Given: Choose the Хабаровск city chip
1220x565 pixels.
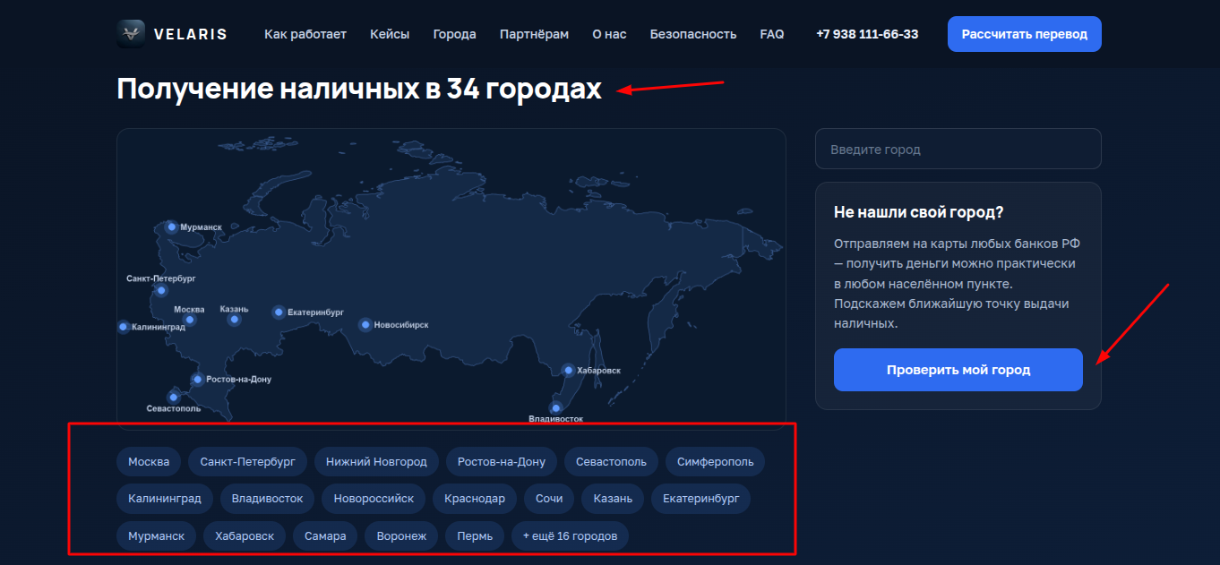Looking at the screenshot, I should 245,536.
